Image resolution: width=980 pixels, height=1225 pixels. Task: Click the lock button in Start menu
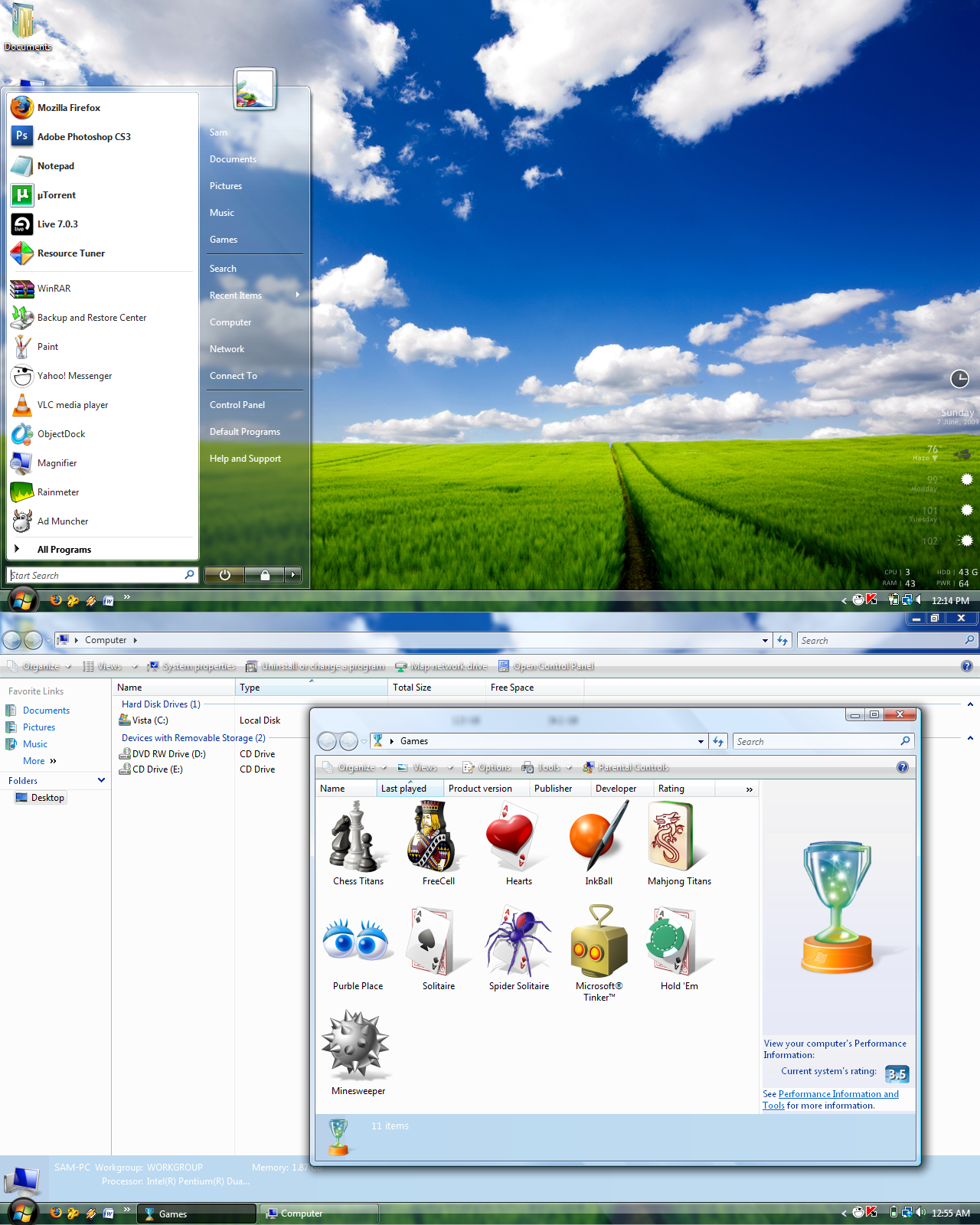tap(265, 575)
